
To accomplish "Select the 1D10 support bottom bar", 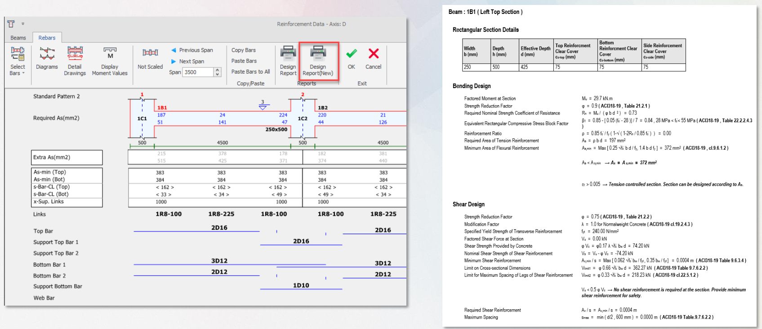I will coord(301,285).
